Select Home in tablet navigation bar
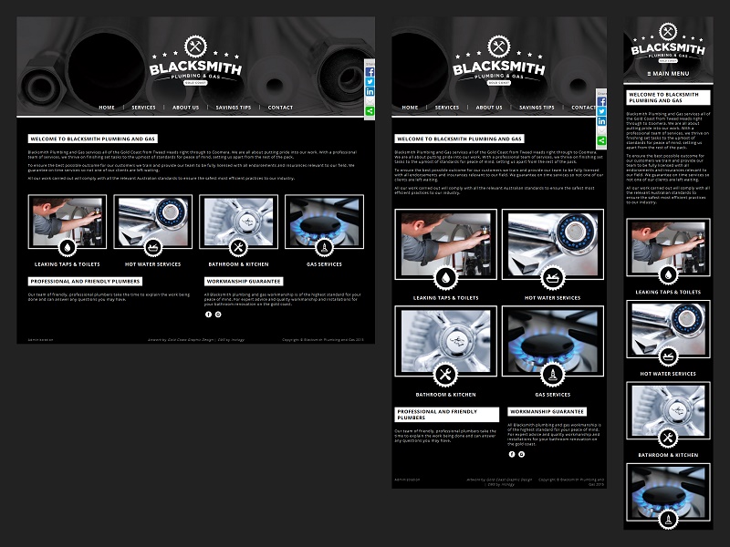This screenshot has height=547, width=730. (410, 108)
